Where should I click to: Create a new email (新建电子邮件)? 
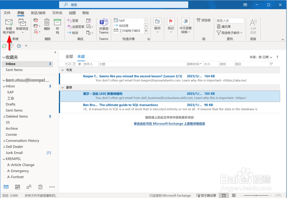tap(9, 26)
